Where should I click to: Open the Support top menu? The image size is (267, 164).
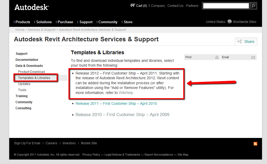click(86, 22)
